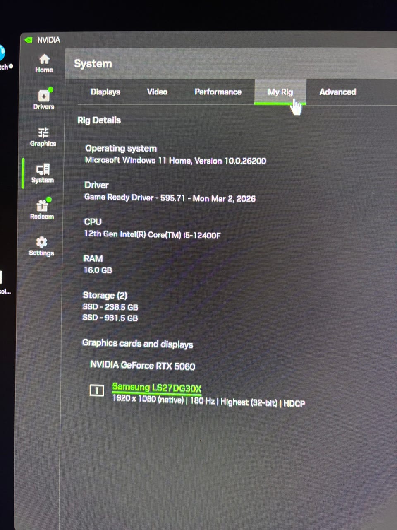Click the Storage (2) heading
Image resolution: width=397 pixels, height=530 pixels.
[105, 295]
